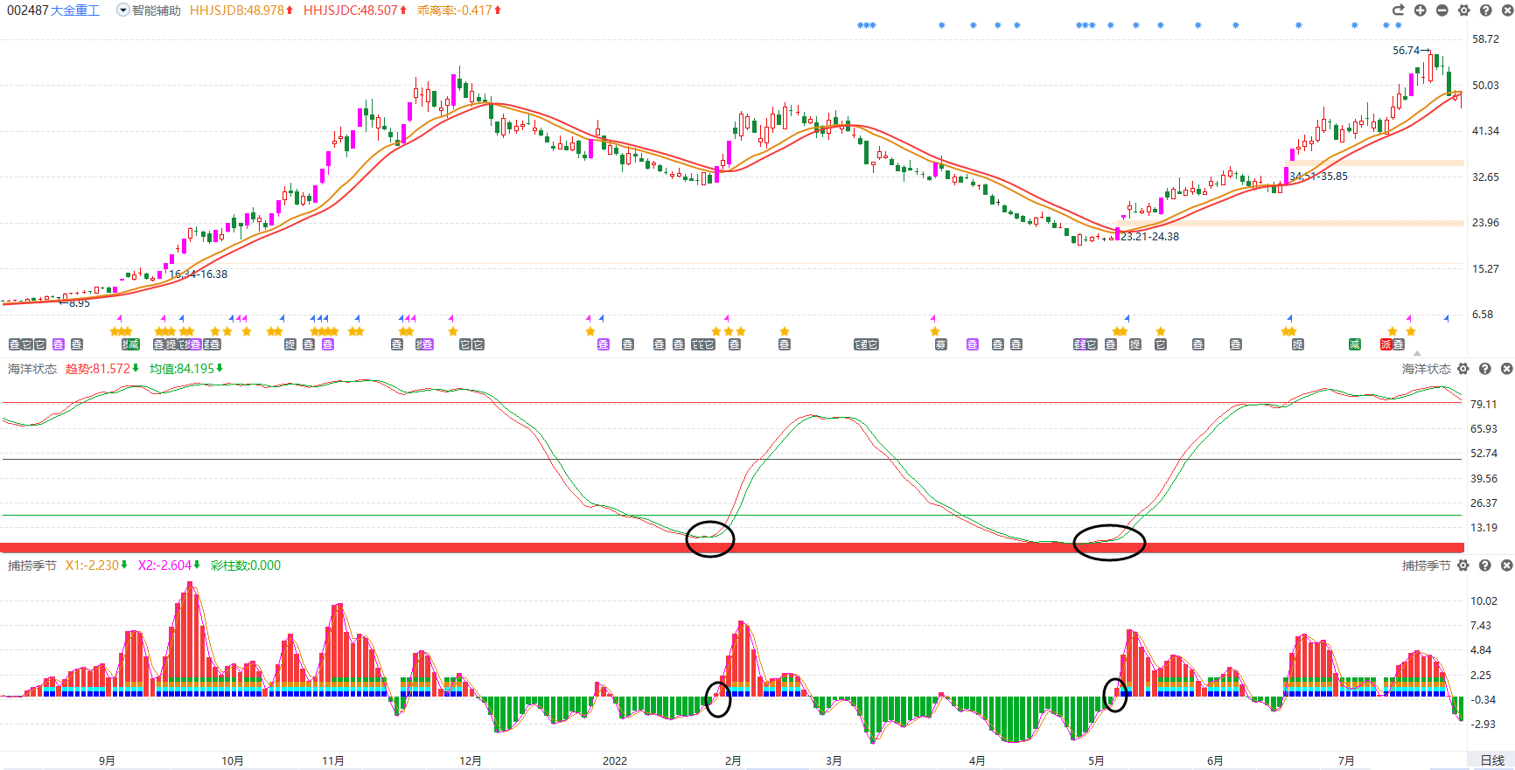Open main chart settings gear icon

pyautogui.click(x=1463, y=10)
